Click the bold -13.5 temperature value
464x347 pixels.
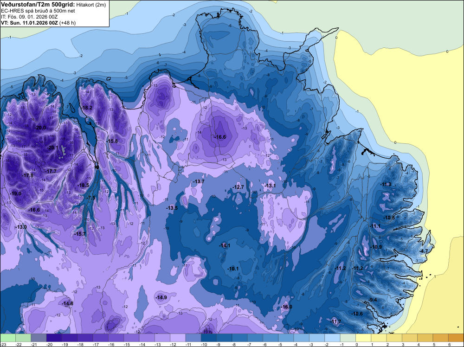pos(172,208)
